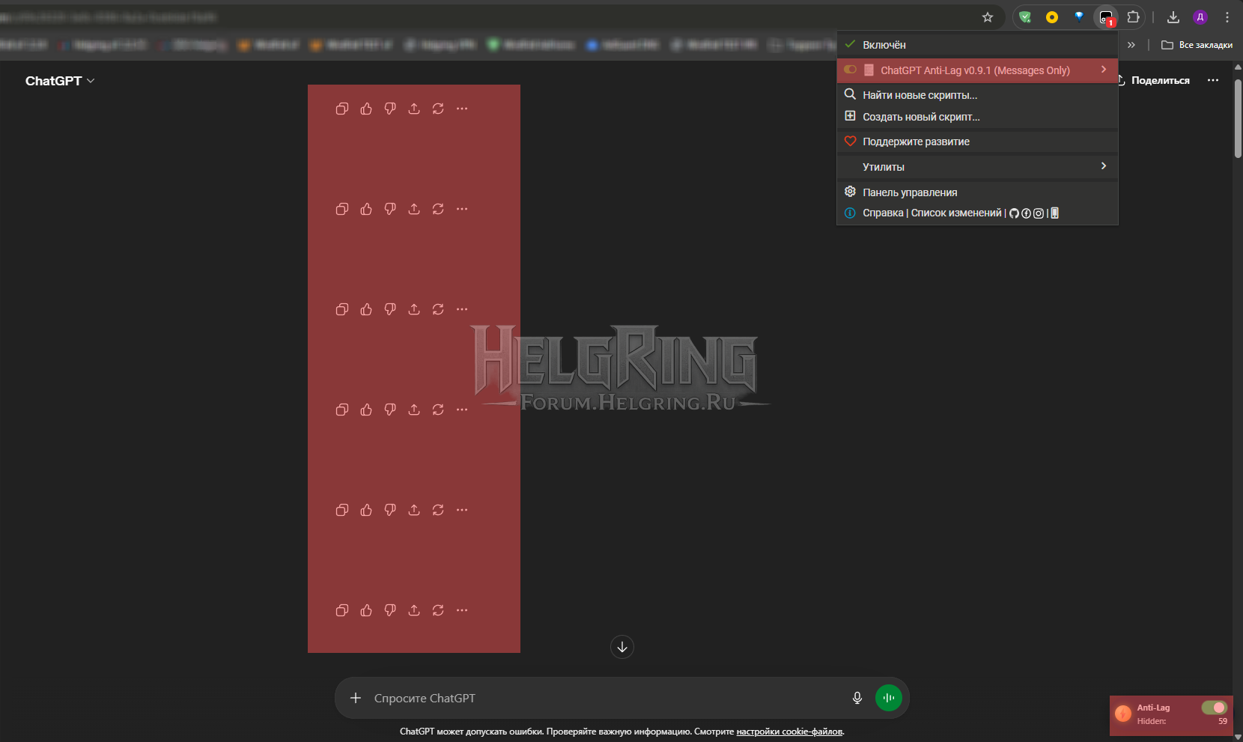The height and width of the screenshot is (742, 1243).
Task: Share the bottommost visible response
Action: [x=414, y=610]
